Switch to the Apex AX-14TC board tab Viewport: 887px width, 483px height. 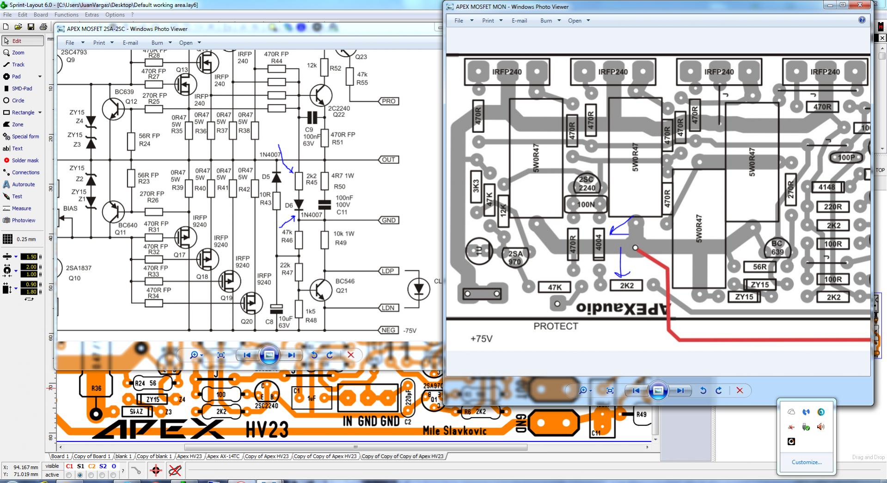(224, 456)
